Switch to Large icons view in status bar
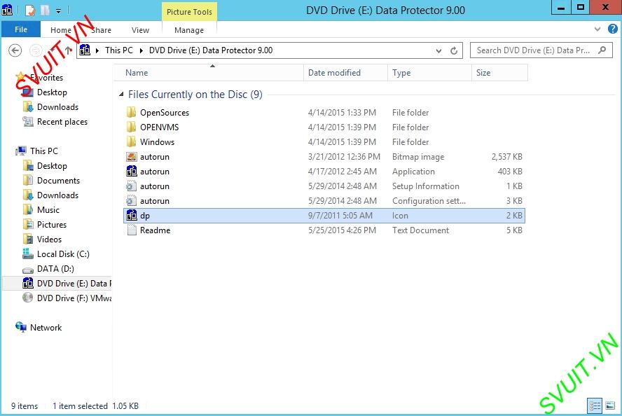622x416 pixels. [609, 405]
